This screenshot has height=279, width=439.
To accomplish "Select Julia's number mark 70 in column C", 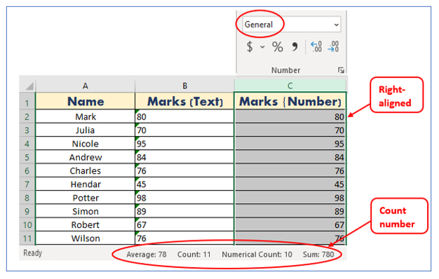I will point(290,130).
